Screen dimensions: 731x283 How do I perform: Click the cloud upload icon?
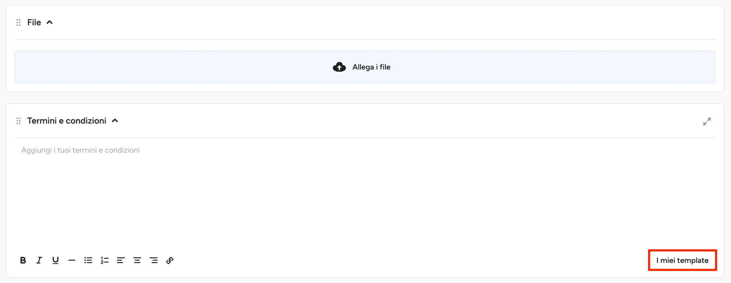339,67
